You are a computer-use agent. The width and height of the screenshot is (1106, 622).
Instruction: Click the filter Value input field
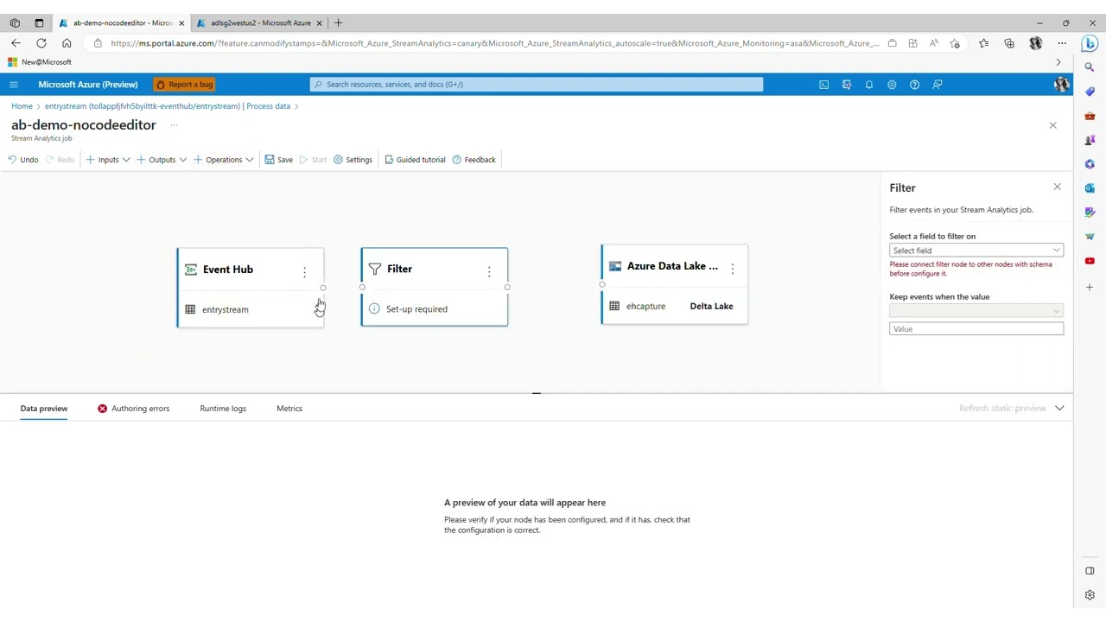[976, 329]
